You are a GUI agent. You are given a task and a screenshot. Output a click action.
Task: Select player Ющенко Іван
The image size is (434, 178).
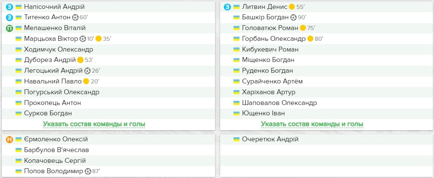tap(263, 113)
